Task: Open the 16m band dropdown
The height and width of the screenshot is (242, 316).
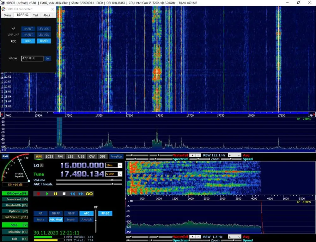Action: point(120,165)
